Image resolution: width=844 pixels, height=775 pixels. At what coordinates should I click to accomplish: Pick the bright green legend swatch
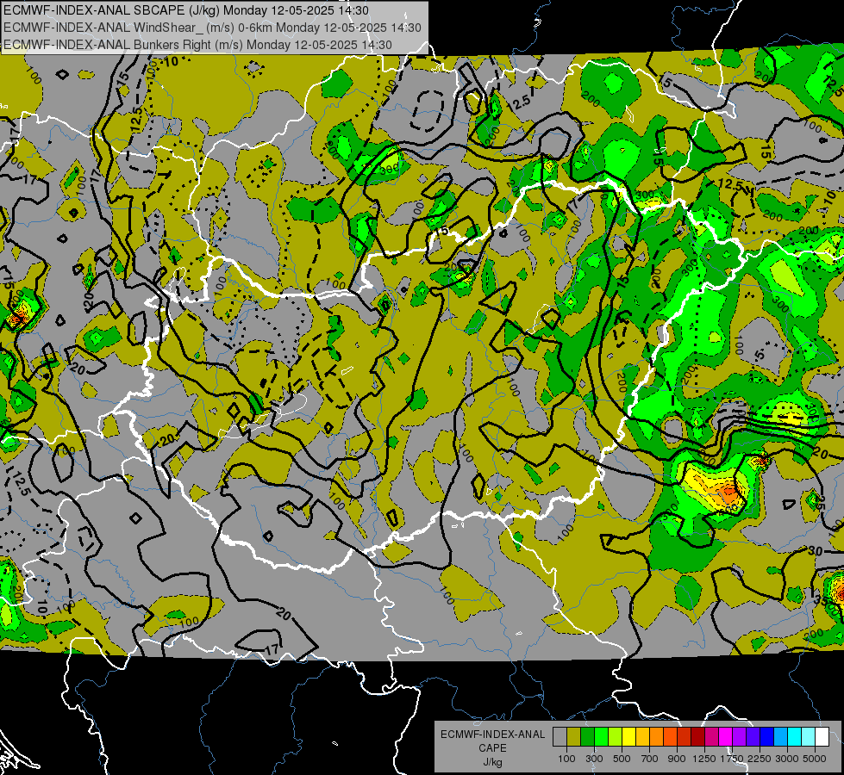point(601,736)
